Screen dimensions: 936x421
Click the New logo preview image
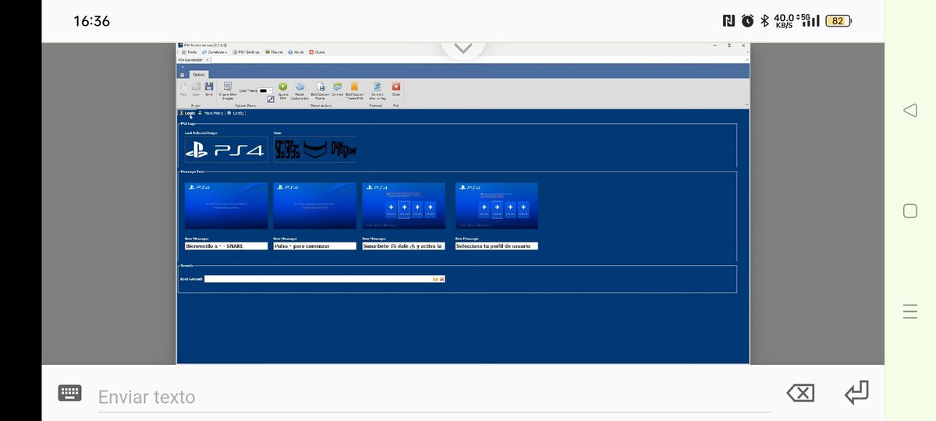315,150
